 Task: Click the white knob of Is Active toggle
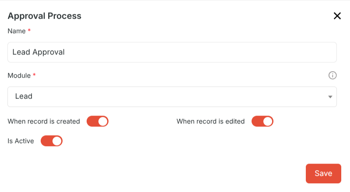[x=57, y=141]
